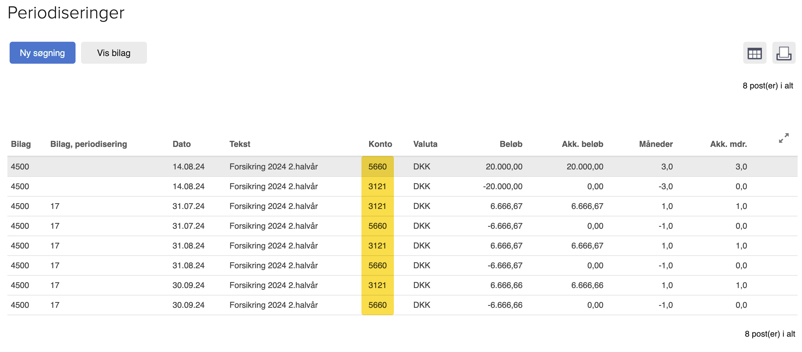The width and height of the screenshot is (802, 352).
Task: Expand table to fullscreen with arrows icon
Action: (783, 138)
